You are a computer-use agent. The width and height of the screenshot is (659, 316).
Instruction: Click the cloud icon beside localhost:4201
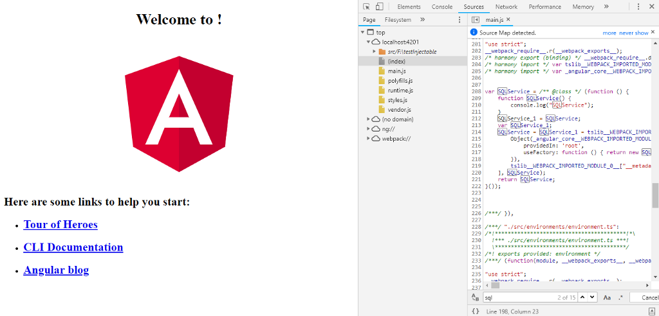point(376,42)
